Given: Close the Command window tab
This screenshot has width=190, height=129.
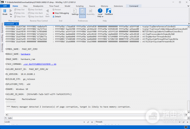Looking at the screenshot, I should pyautogui.click(x=17, y=24).
